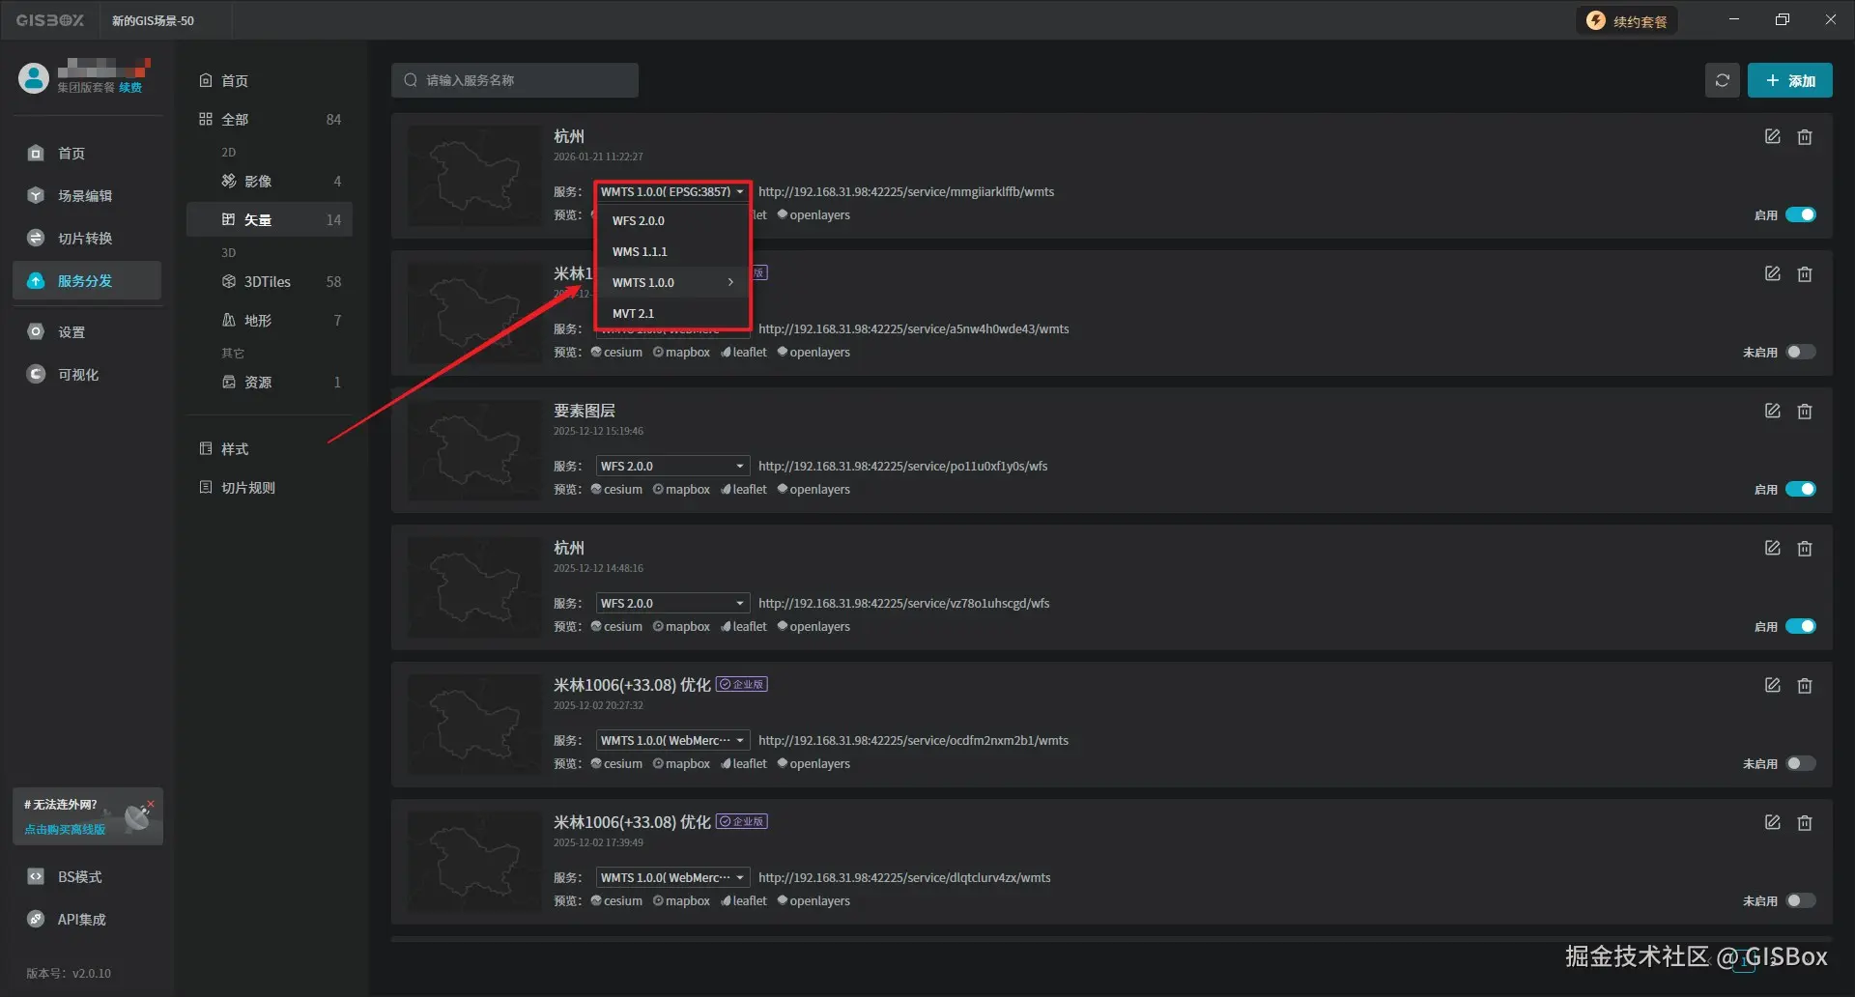Viewport: 1855px width, 997px height.
Task: Click the 续约套餐 button
Action: pos(1626,19)
